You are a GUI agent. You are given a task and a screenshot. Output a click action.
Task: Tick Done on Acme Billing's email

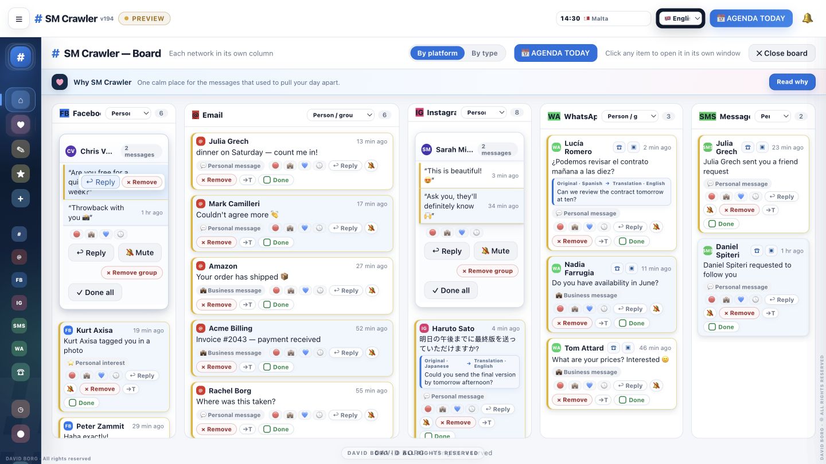pos(276,367)
